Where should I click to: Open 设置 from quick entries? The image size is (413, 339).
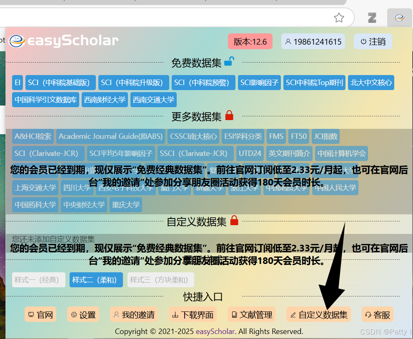pos(83,314)
